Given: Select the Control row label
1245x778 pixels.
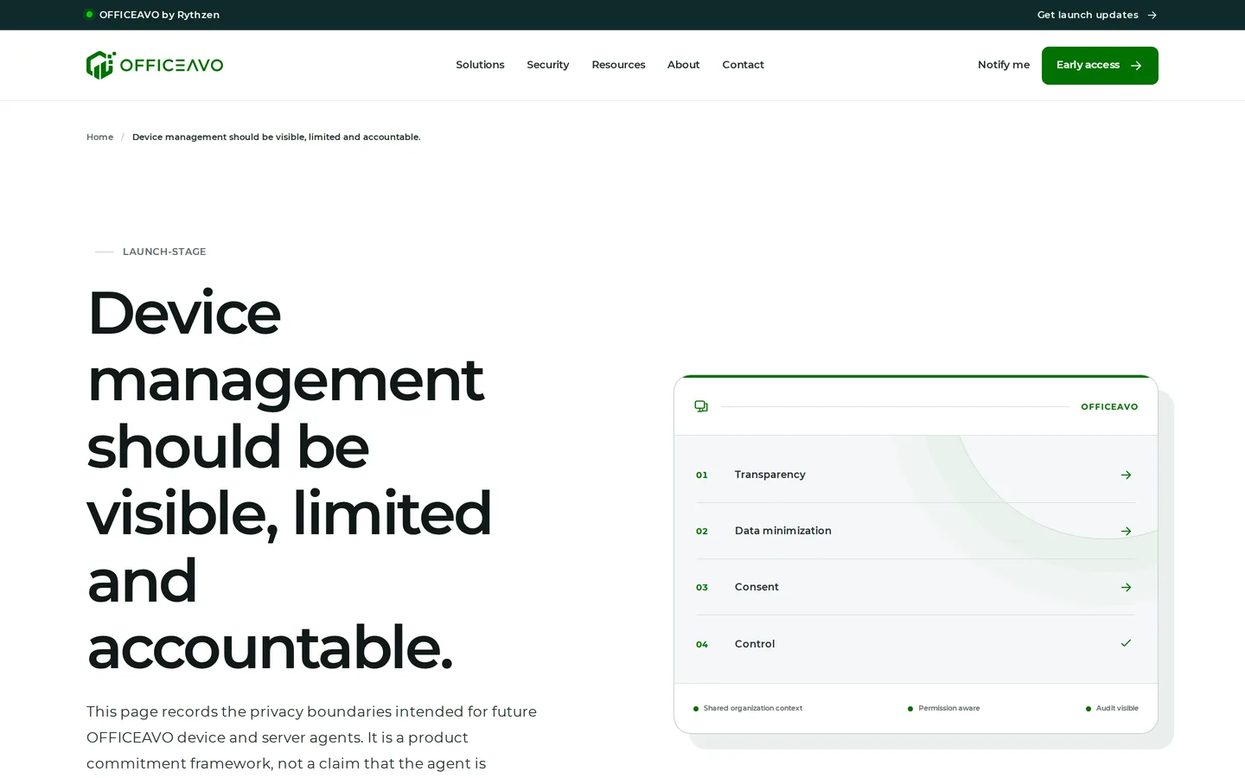Looking at the screenshot, I should coord(755,644).
